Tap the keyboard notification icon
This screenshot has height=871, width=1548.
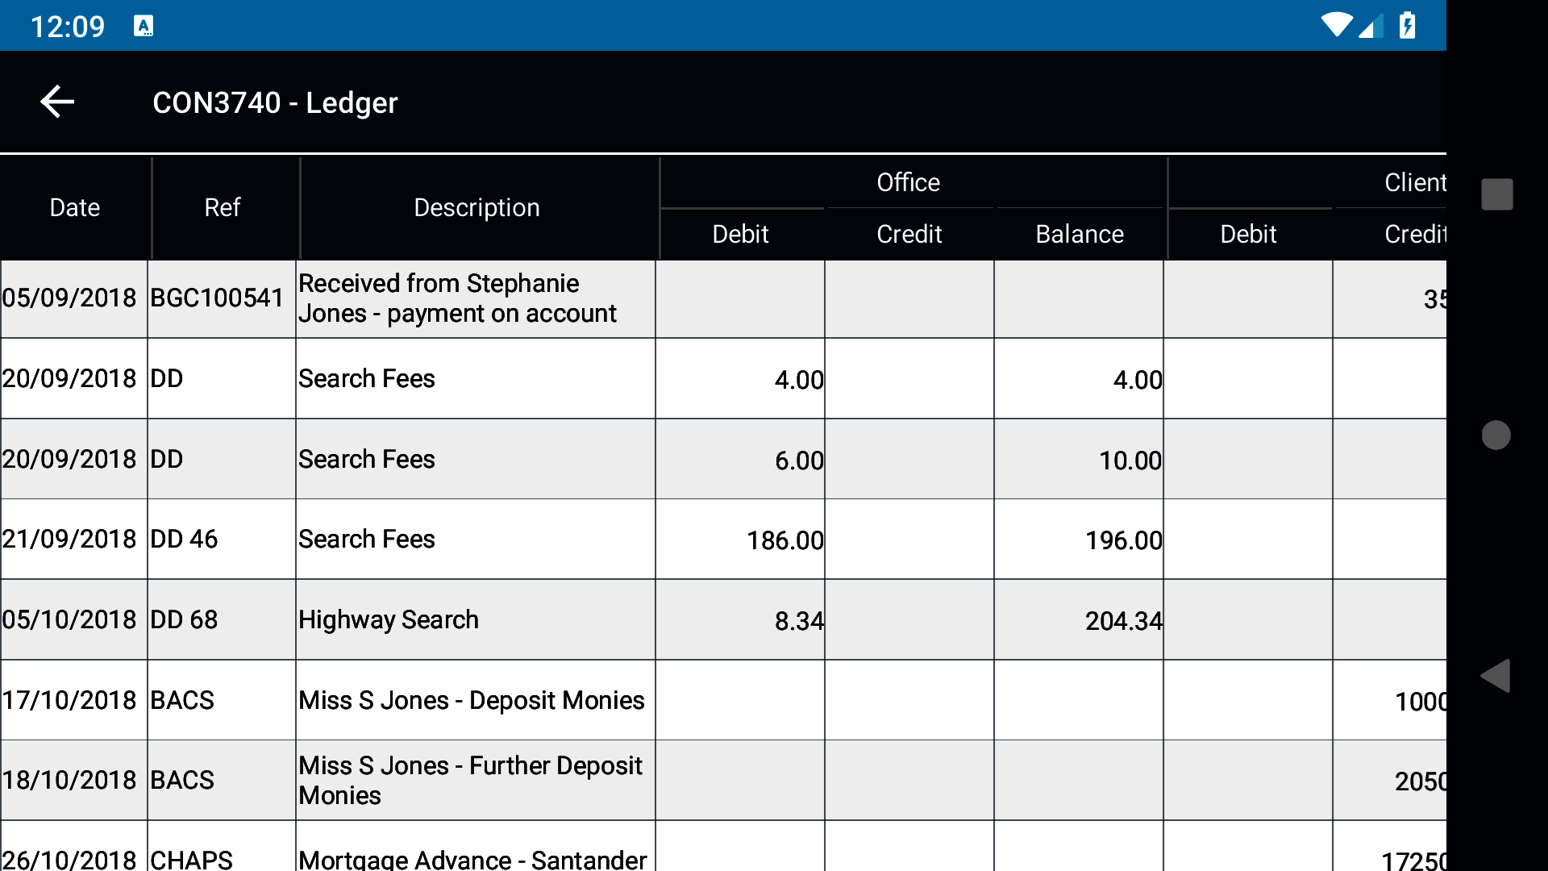tap(144, 27)
